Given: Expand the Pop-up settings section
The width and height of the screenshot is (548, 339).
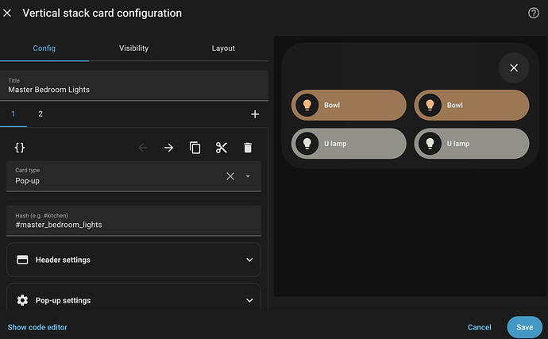Looking at the screenshot, I should click(x=134, y=300).
